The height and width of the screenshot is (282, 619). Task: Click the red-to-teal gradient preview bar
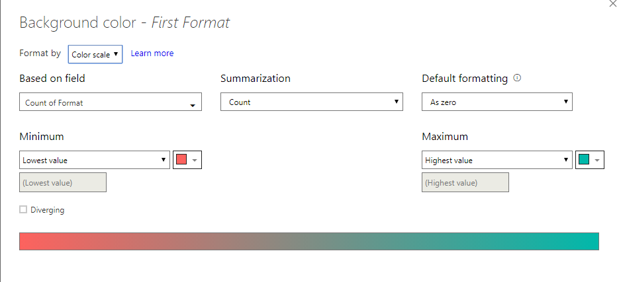309,241
